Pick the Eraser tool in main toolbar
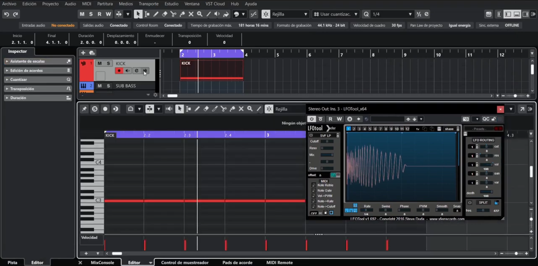 coord(164,14)
